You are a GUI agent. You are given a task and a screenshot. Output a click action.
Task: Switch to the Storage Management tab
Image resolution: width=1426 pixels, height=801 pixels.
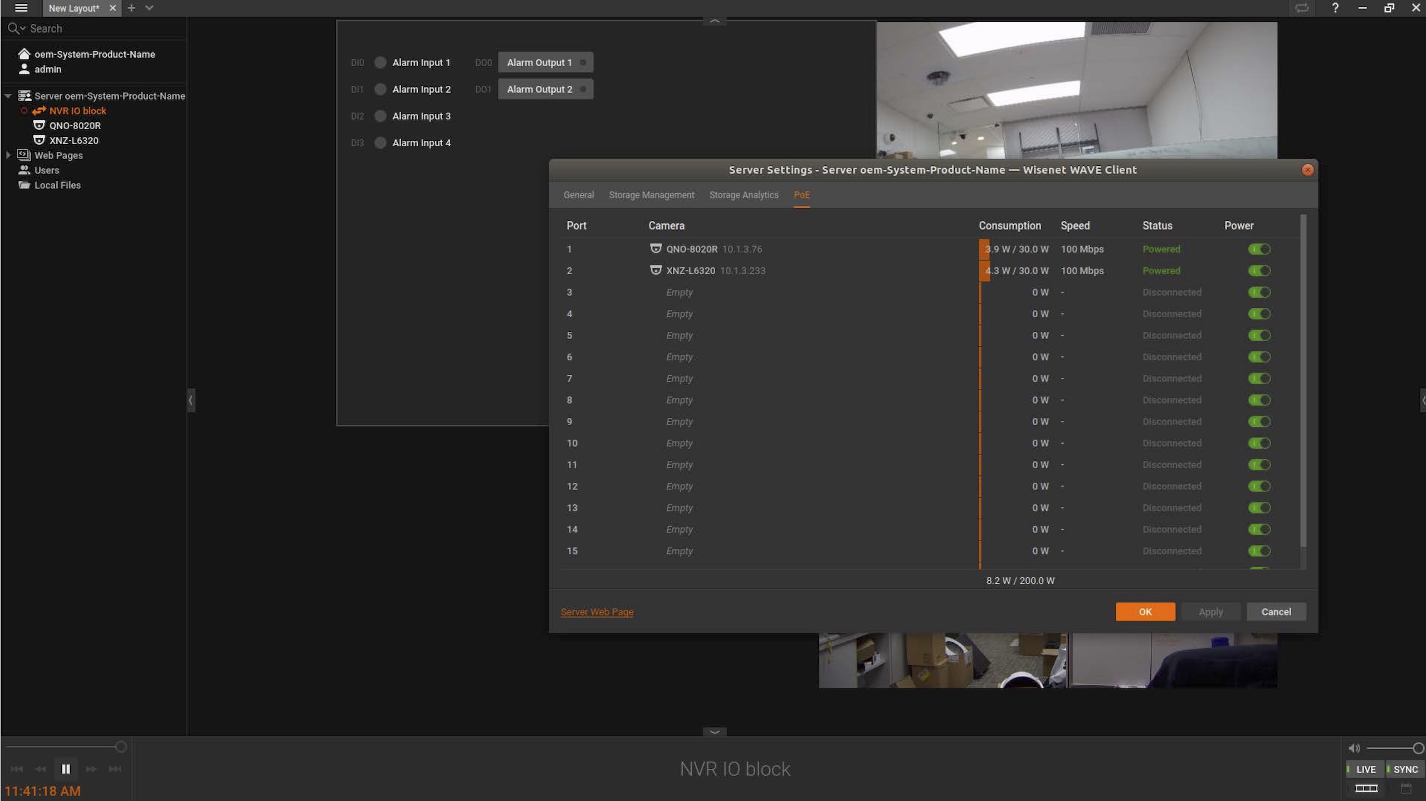tap(651, 195)
